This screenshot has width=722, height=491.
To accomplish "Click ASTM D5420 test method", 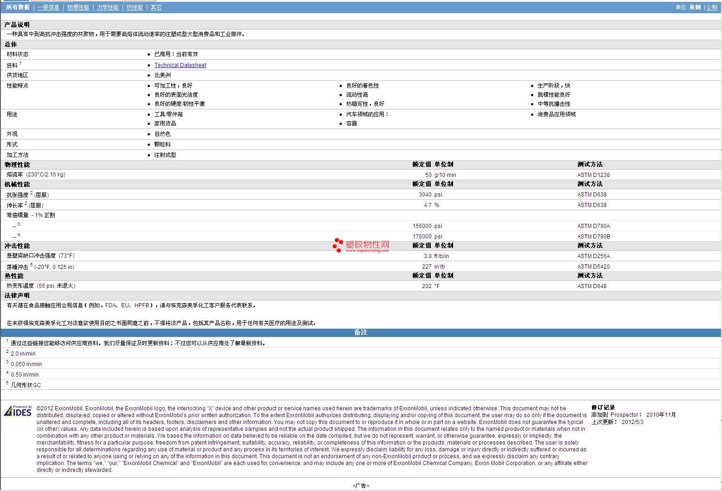I will tap(593, 267).
